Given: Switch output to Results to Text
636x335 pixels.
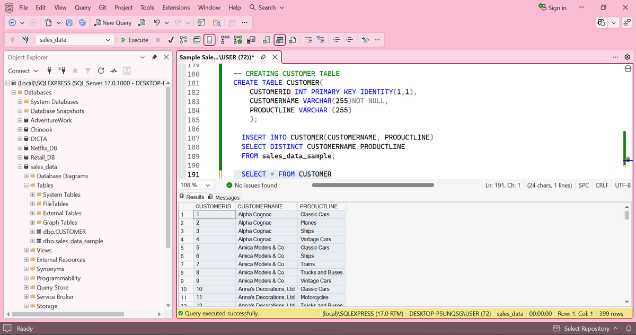Looking at the screenshot, I should pos(267,40).
